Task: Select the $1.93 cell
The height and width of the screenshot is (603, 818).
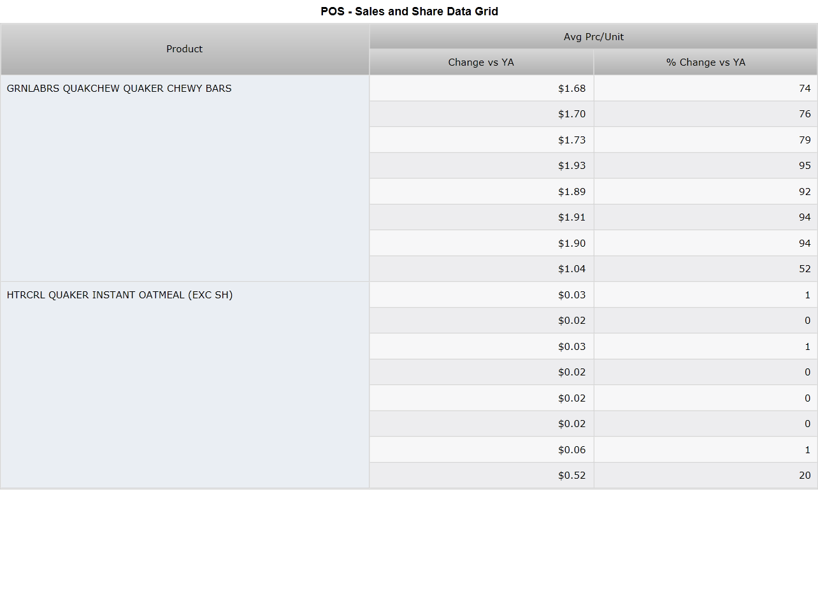Action: [482, 166]
